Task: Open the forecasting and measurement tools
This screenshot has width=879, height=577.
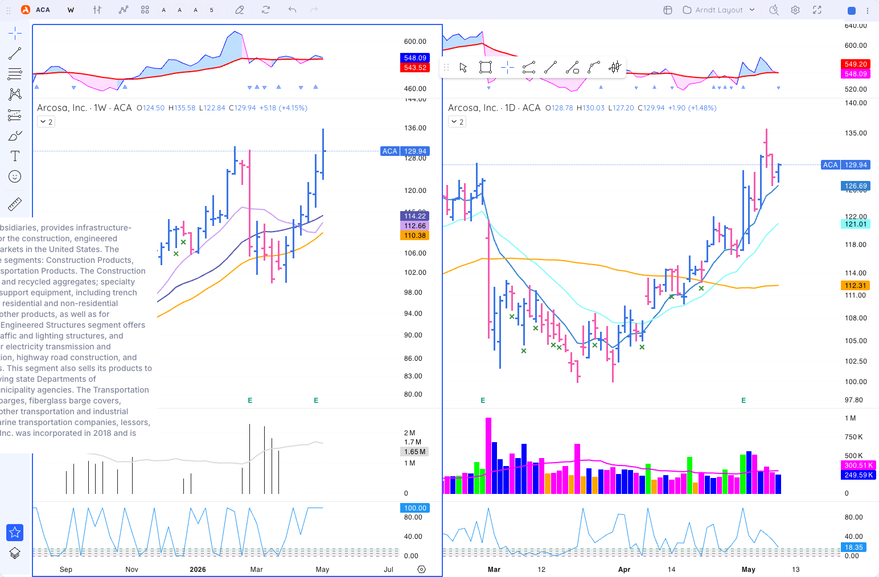Action: coord(15,115)
